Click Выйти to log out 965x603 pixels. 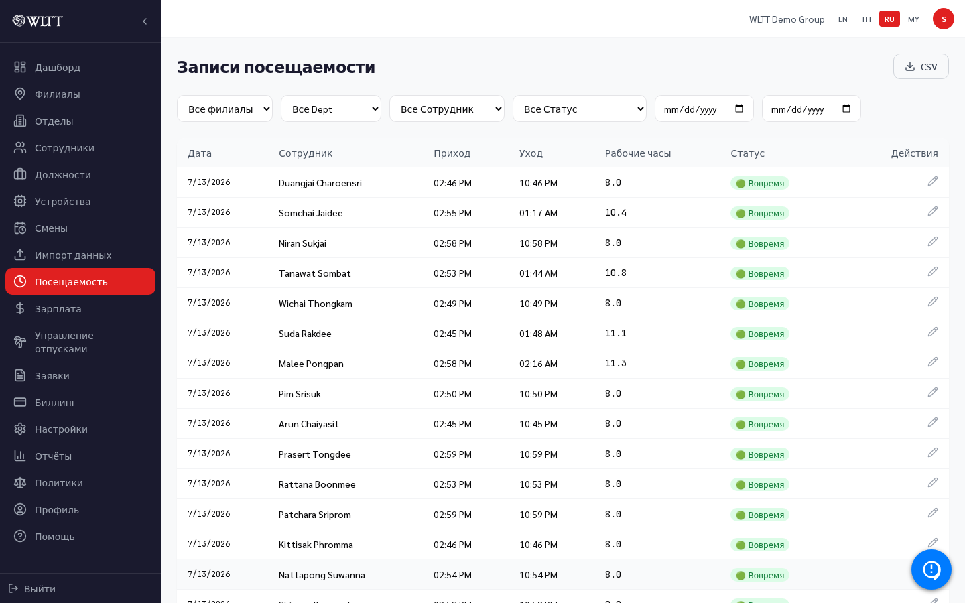32,588
